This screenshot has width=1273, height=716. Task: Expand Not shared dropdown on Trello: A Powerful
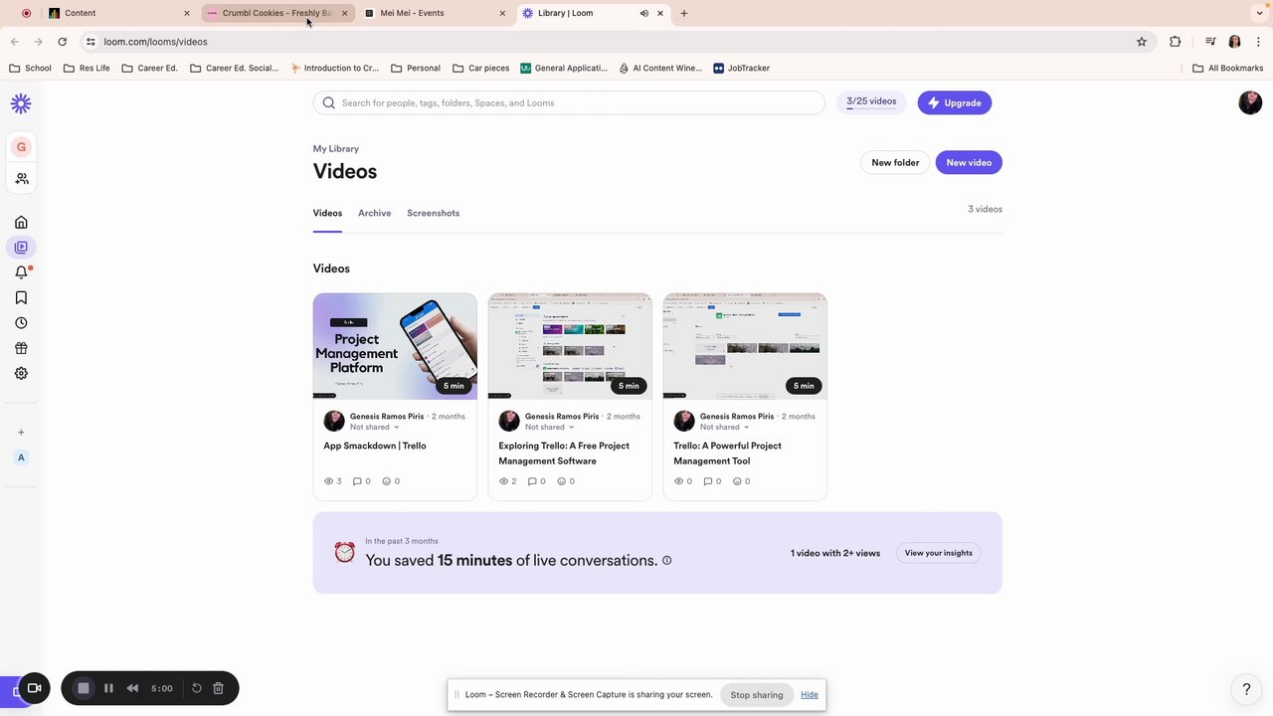pos(724,428)
